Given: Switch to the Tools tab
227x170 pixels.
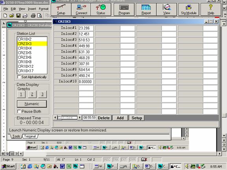Looking at the screenshot, I should point(16,136).
